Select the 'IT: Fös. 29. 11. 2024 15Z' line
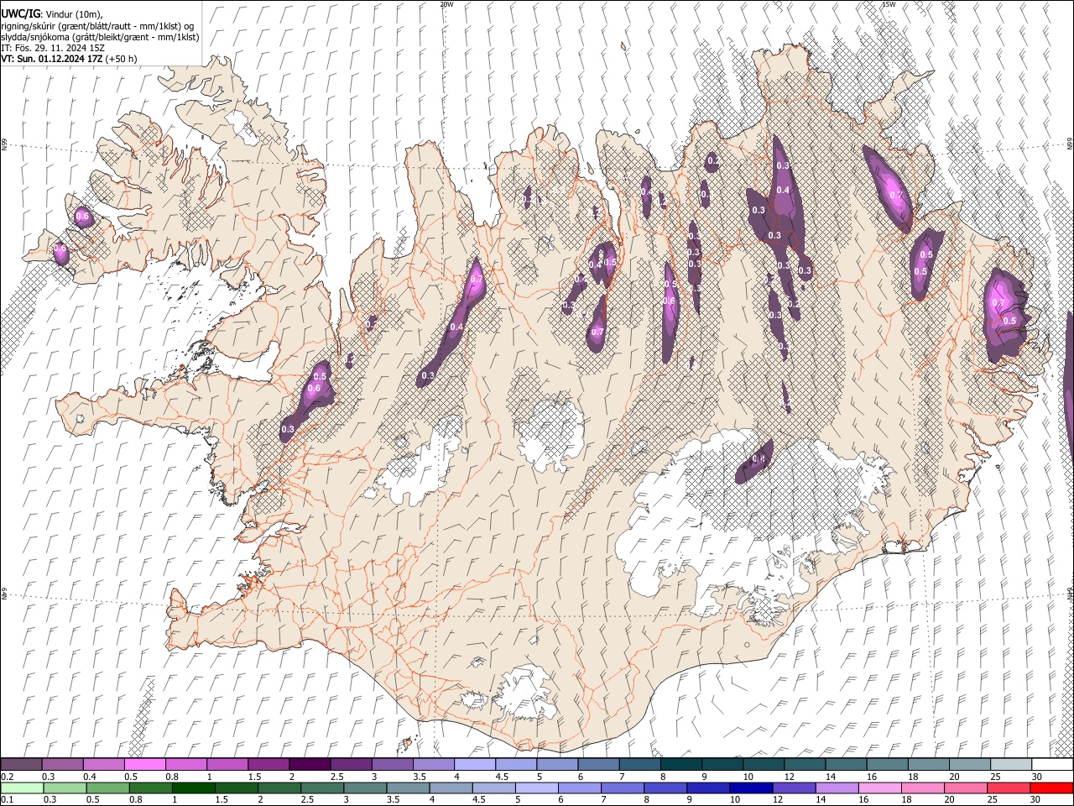 tap(53, 48)
